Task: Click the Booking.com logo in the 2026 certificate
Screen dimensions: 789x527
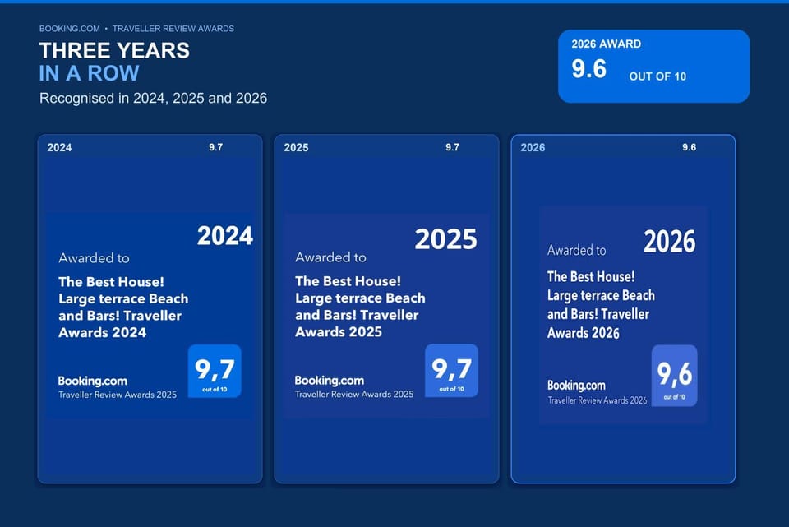Action: click(577, 386)
